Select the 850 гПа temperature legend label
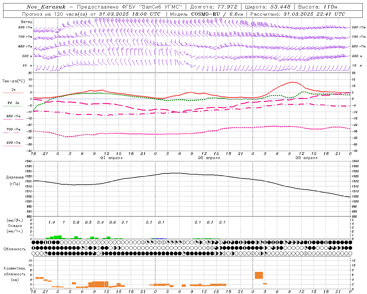Screen dimensions: 367x294 coord(13,116)
